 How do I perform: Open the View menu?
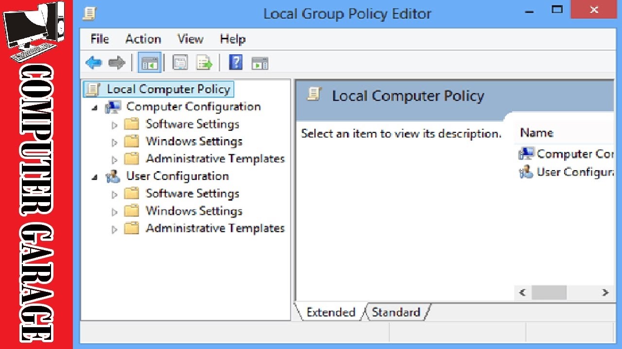pos(190,39)
